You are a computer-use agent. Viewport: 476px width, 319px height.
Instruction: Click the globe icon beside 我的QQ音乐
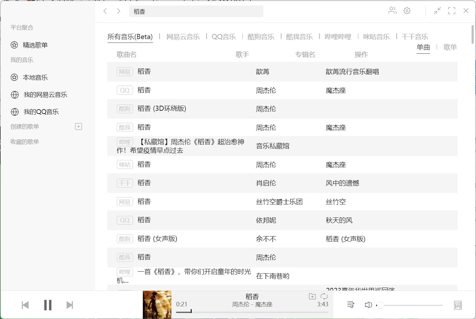15,112
